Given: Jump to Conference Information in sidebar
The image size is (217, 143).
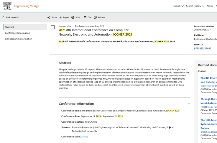Looking at the screenshot, I should click(17, 33).
